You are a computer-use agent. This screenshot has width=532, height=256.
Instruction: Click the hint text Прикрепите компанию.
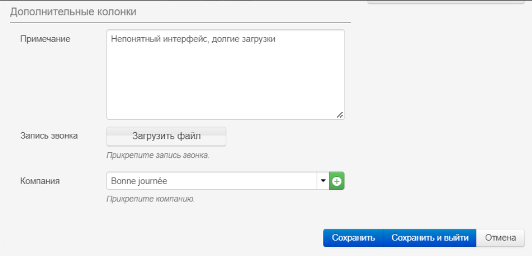coord(151,199)
